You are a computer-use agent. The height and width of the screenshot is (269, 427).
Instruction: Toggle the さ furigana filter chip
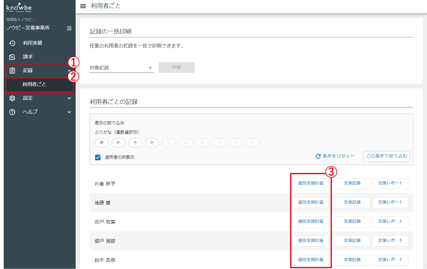[x=135, y=143]
